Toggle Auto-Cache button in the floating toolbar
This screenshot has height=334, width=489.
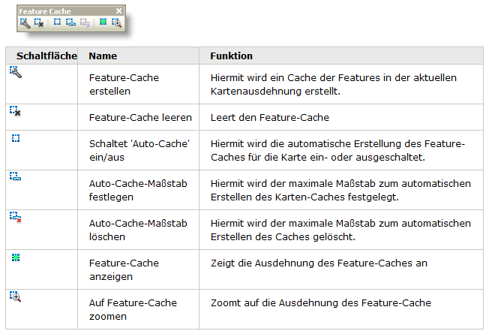(57, 23)
